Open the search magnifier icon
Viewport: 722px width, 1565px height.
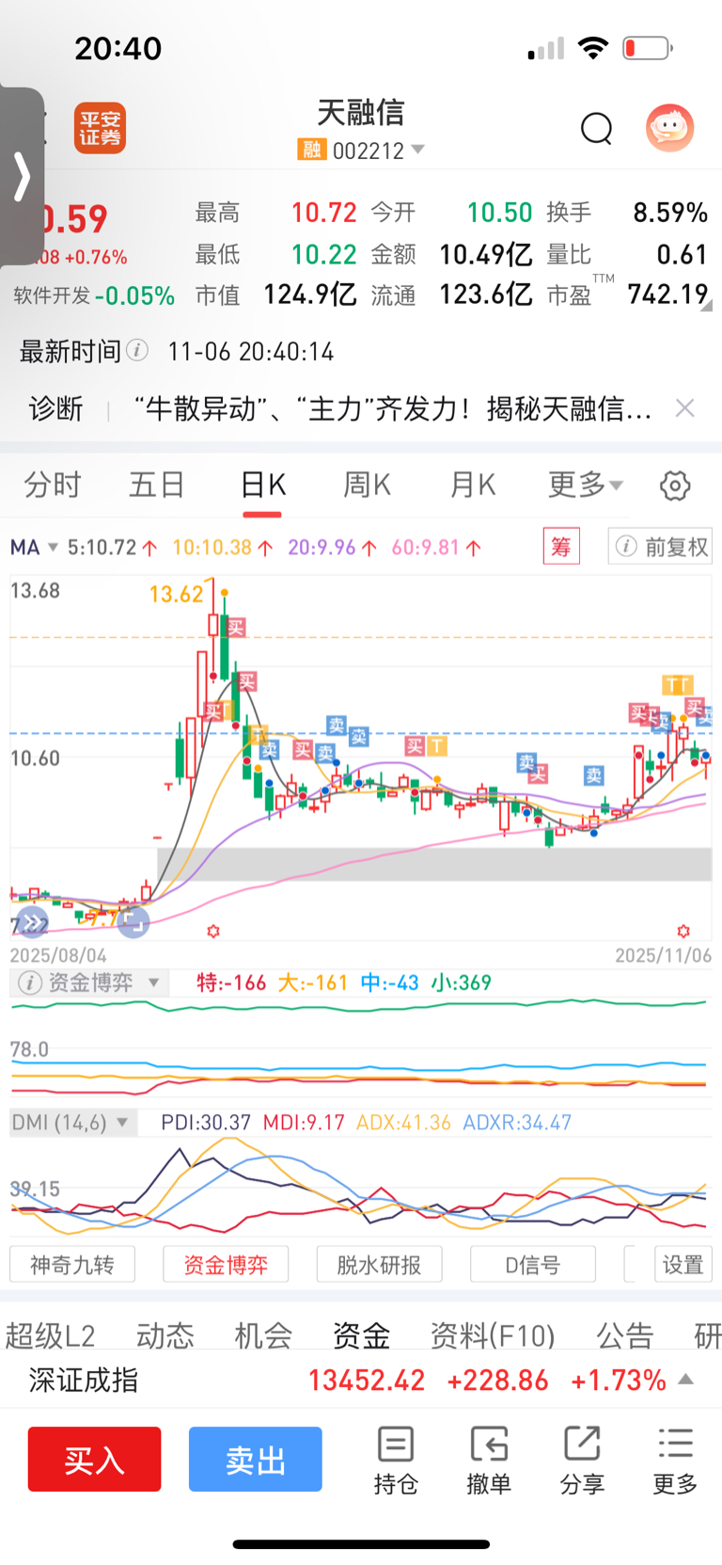click(x=596, y=128)
